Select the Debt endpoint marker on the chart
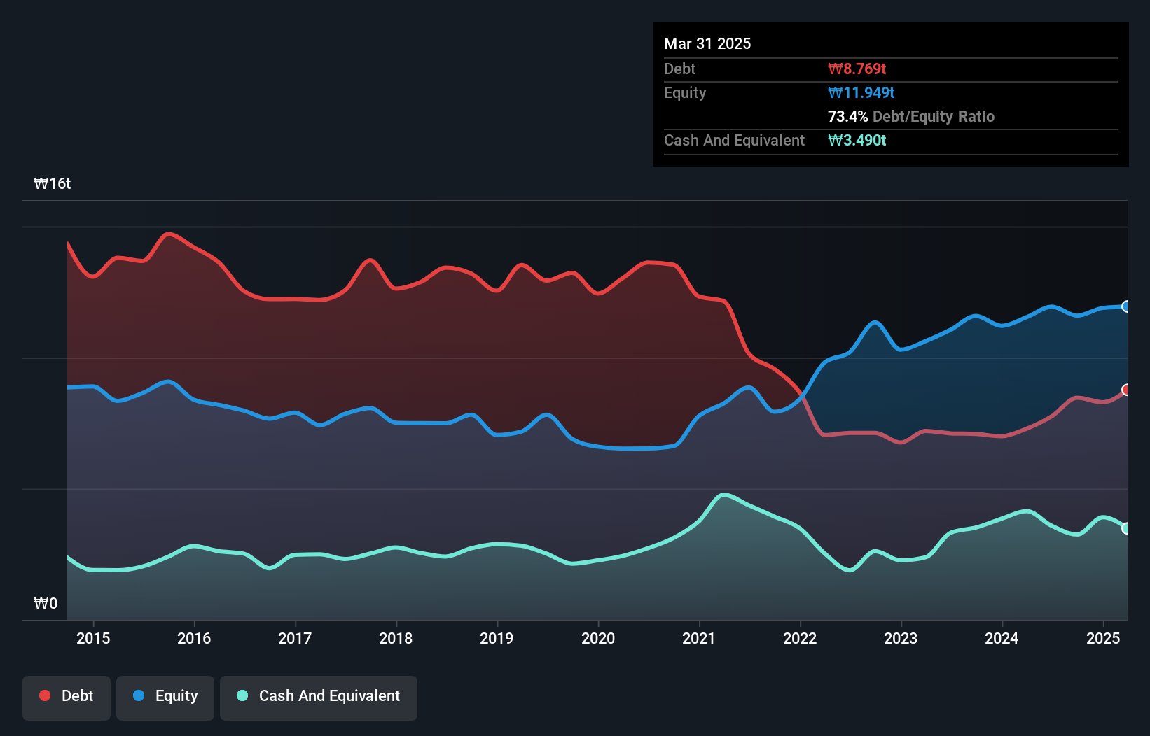 pyautogui.click(x=1125, y=390)
